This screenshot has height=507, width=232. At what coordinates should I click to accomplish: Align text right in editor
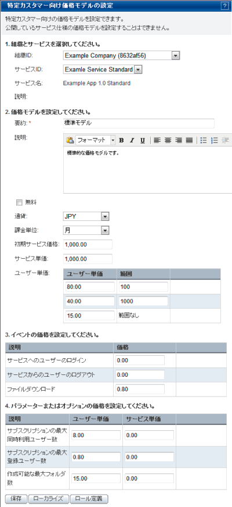[179, 140]
